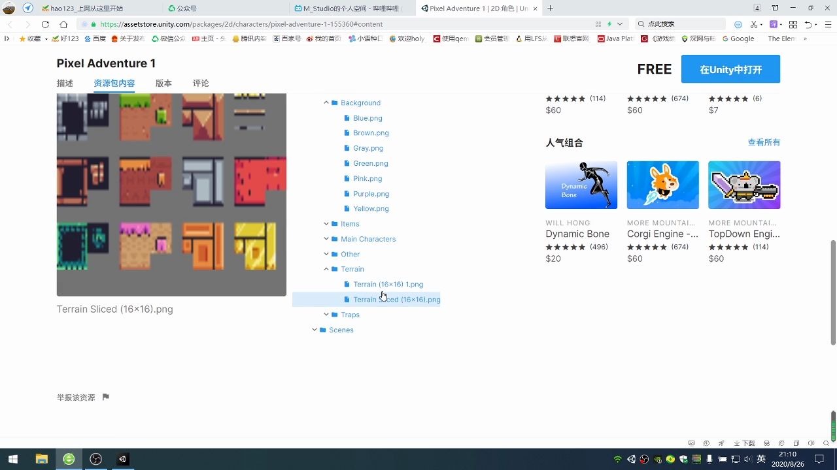The height and width of the screenshot is (470, 837).
Task: Collapse the Background folder
Action: tap(326, 102)
